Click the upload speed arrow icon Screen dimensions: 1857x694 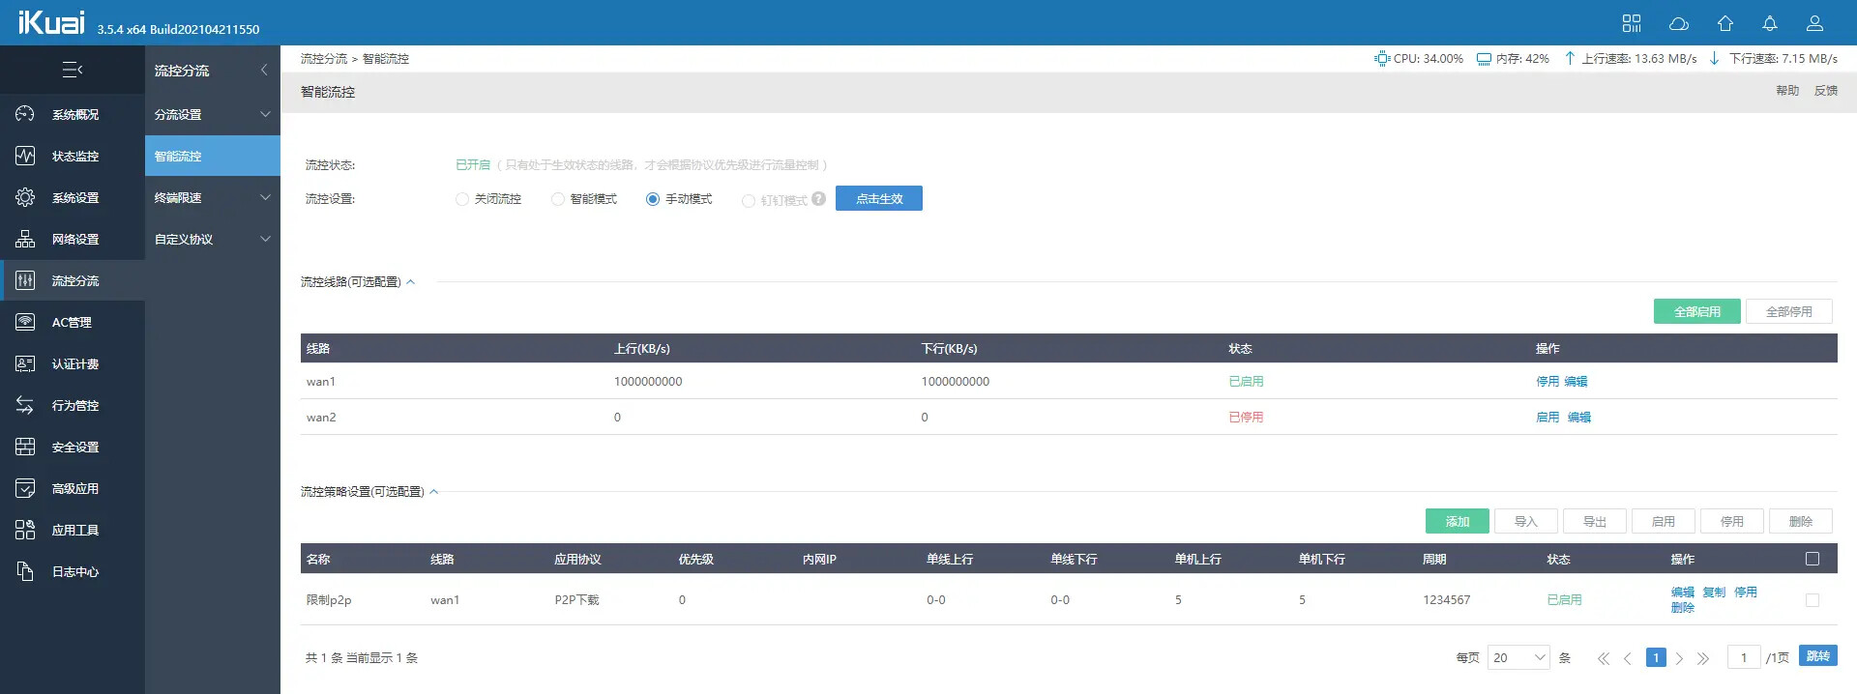[x=1570, y=59]
